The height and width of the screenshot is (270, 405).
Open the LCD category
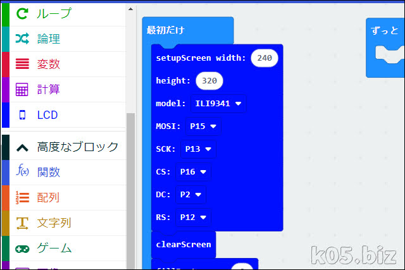(x=64, y=115)
